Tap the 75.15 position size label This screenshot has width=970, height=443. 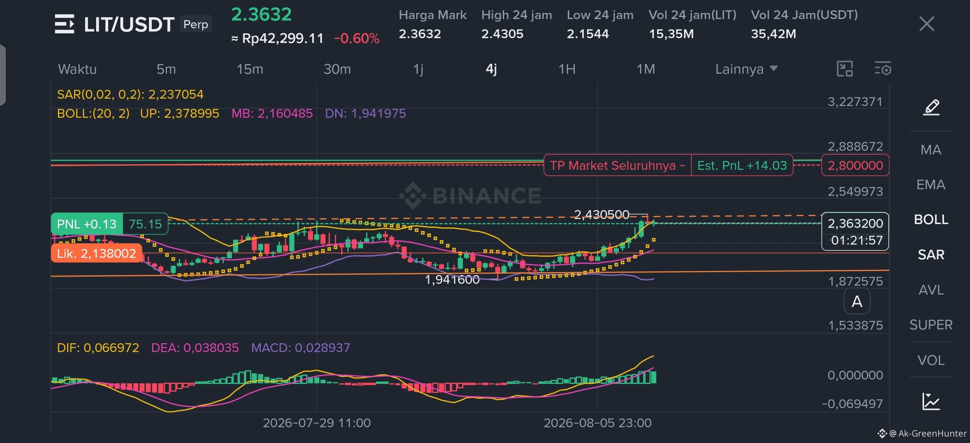coord(145,224)
